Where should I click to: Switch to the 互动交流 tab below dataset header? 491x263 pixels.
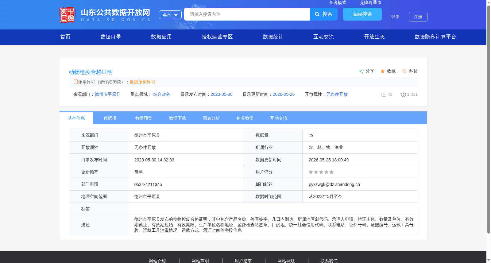(279, 118)
